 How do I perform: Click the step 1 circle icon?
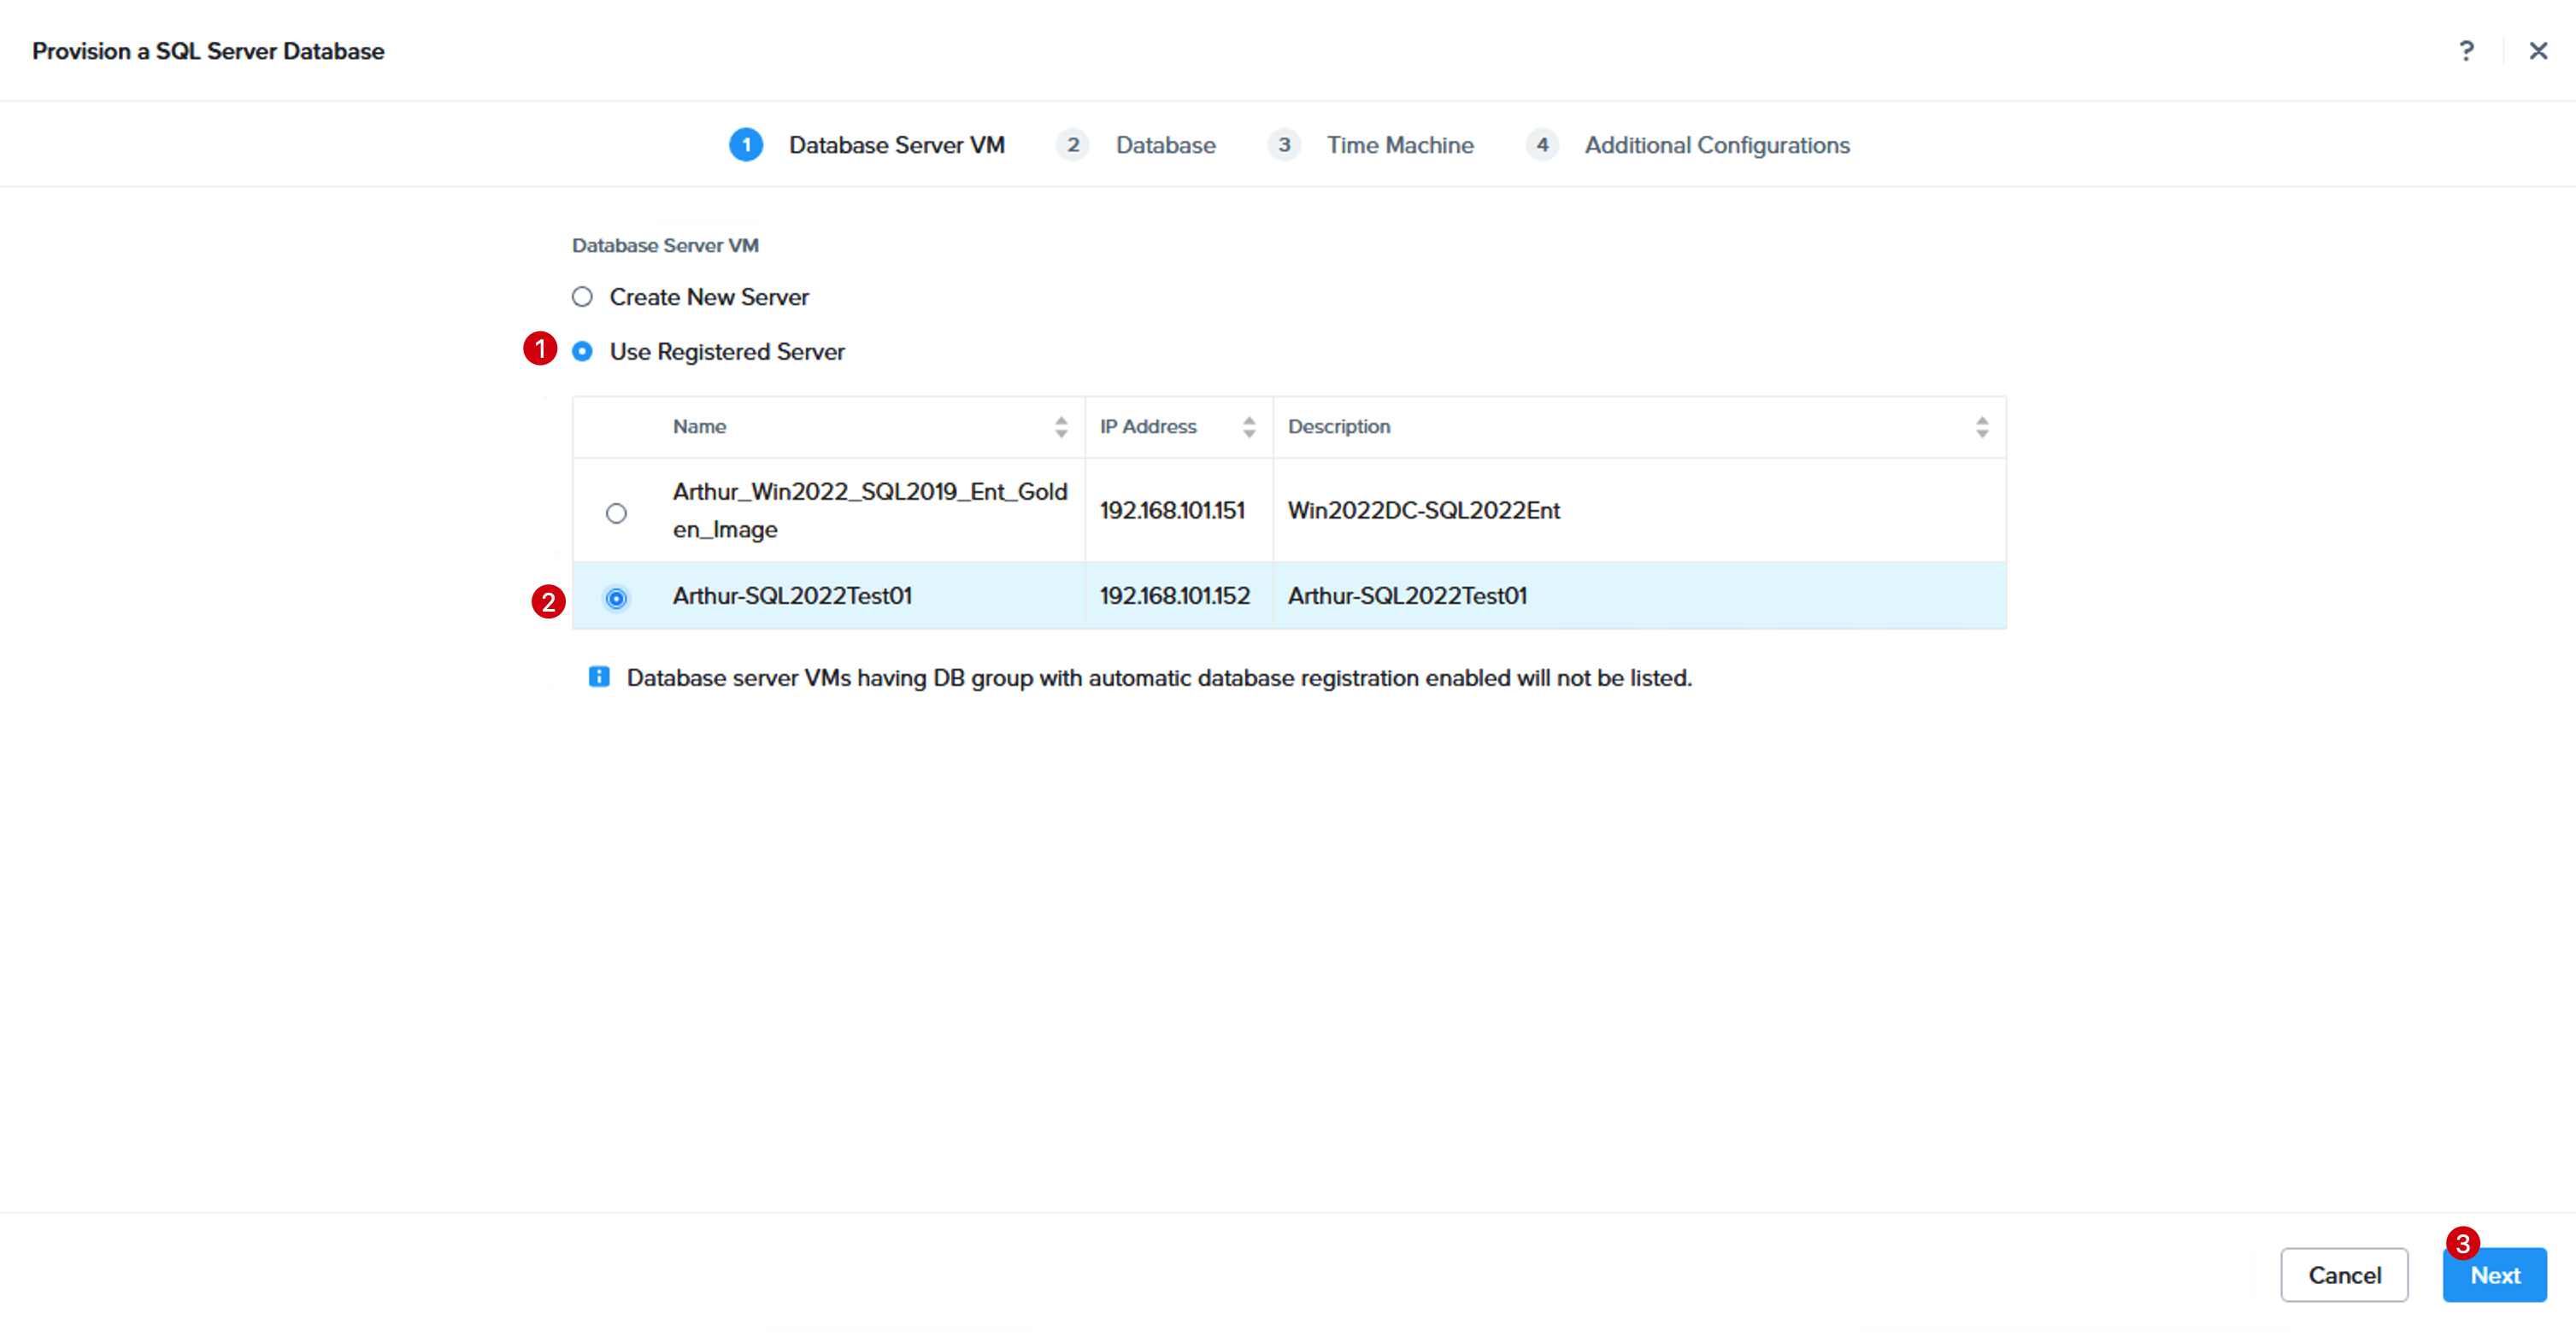tap(746, 145)
